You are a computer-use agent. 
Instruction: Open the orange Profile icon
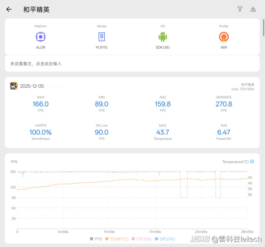[x=224, y=37]
